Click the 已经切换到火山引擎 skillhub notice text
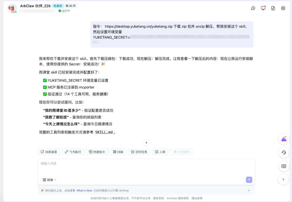292x202 pixels. 111,190
